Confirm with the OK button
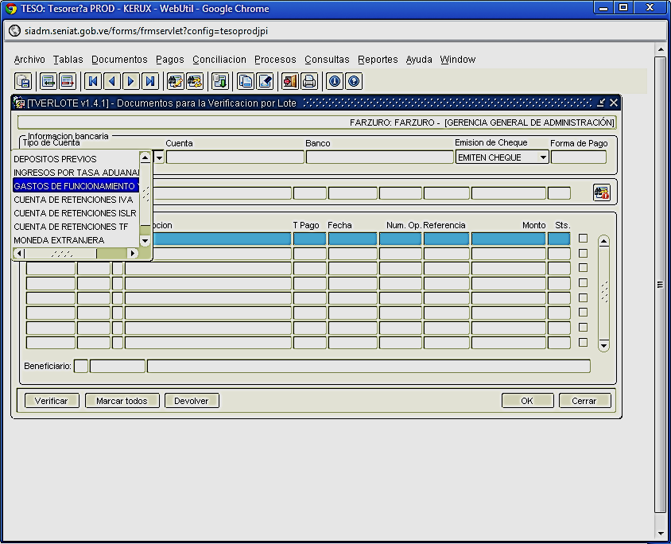 (x=527, y=401)
